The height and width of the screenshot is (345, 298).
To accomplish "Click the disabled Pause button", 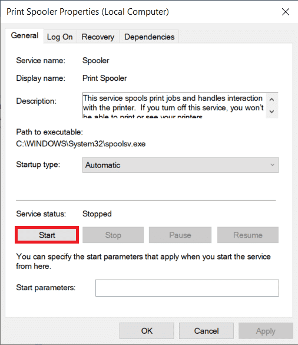I will [180, 235].
